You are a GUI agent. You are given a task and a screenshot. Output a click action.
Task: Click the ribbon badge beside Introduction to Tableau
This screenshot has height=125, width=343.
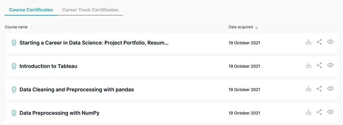(14, 66)
